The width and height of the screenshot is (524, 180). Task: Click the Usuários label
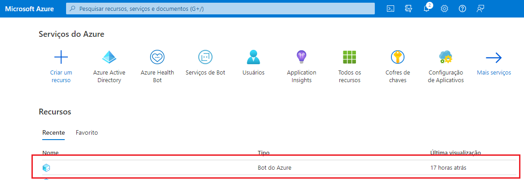tap(253, 72)
